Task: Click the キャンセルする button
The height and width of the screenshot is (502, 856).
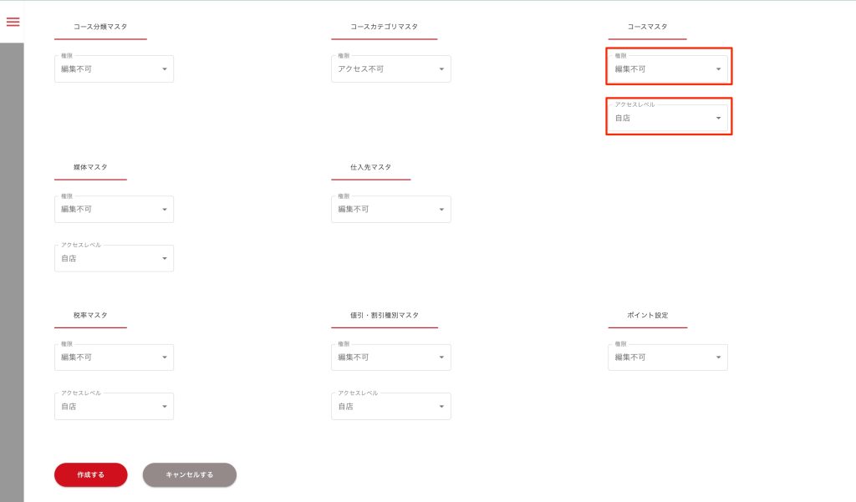Action: 189,474
